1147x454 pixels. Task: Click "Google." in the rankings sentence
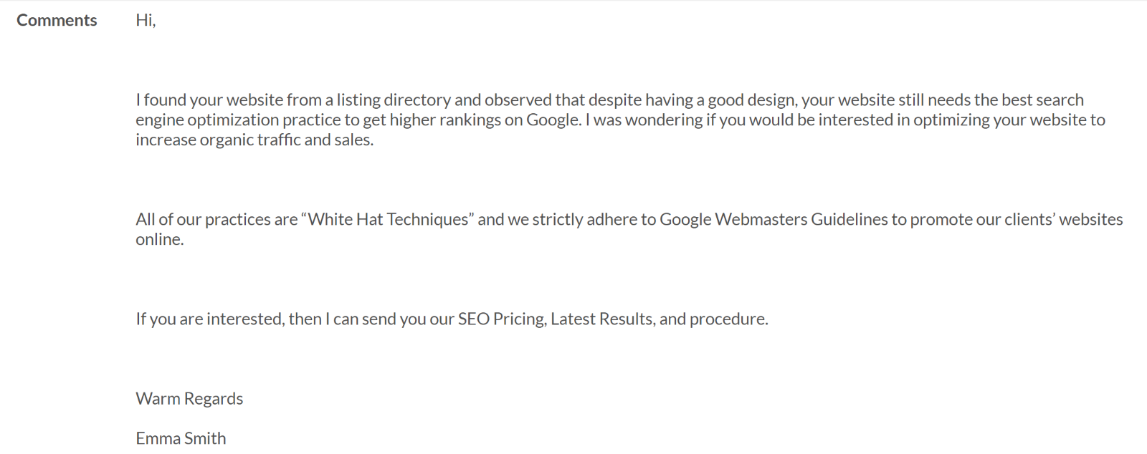tap(553, 120)
